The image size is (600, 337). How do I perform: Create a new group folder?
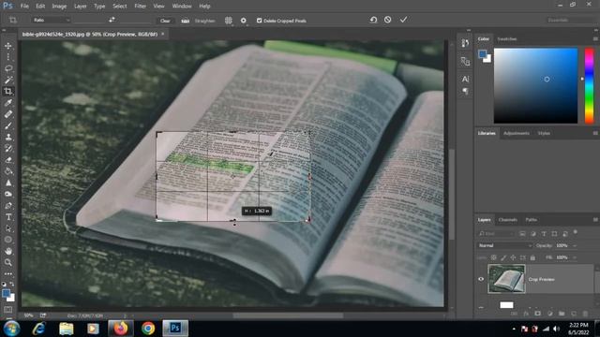pyautogui.click(x=562, y=314)
